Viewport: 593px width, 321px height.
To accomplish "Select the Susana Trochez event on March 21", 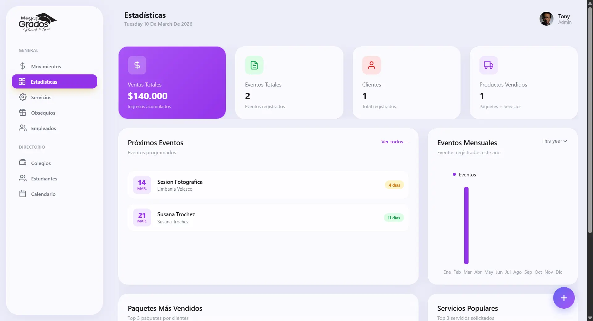I will tap(268, 218).
